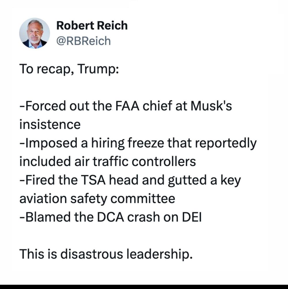Click the black bar below the tweet

pos(144,287)
